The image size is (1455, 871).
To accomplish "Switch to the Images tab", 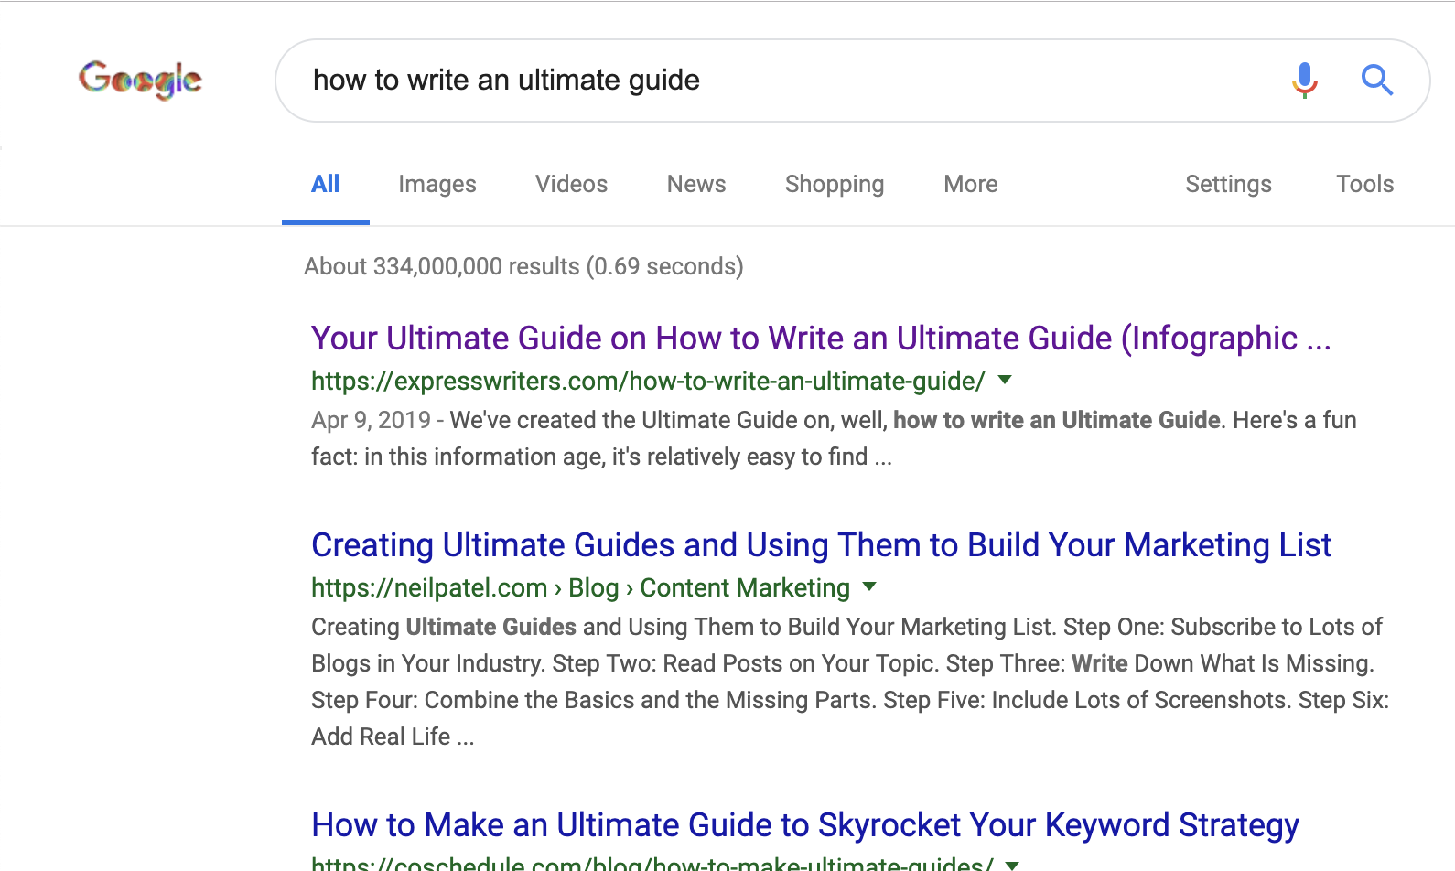I will (x=437, y=185).
